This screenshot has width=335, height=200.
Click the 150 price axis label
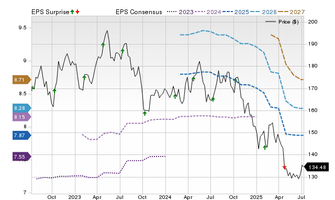[x=312, y=132]
